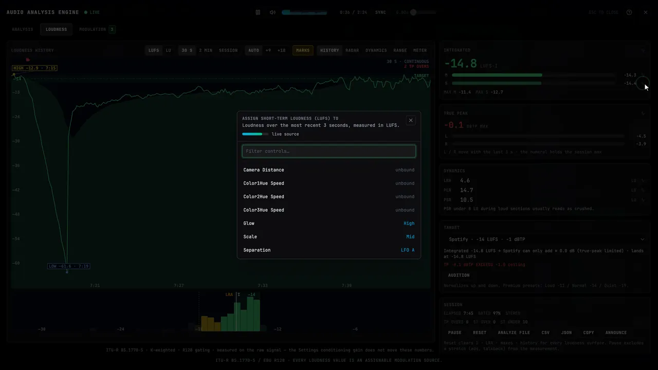Focus the Filter controls search field
The height and width of the screenshot is (370, 658).
[329, 151]
